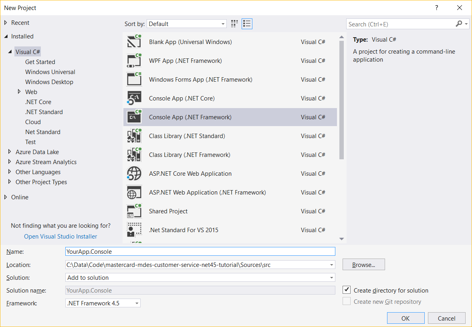
Task: Switch to medium list view icon
Action: click(247, 24)
